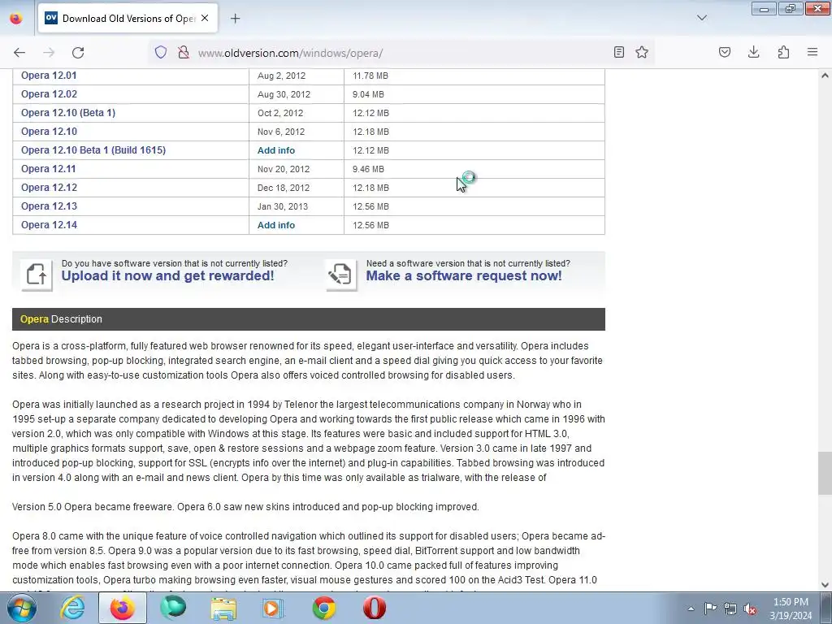Image resolution: width=832 pixels, height=624 pixels.
Task: Select the Download Old Versions of Opera tab
Action: point(128,18)
